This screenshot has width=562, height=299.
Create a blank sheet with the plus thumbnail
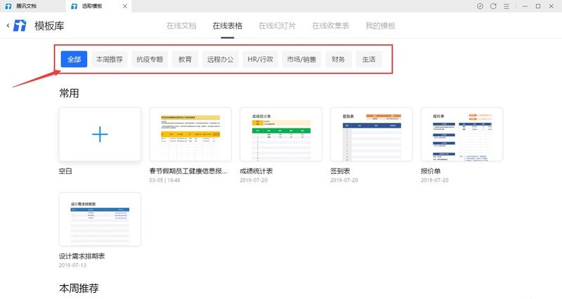100,134
